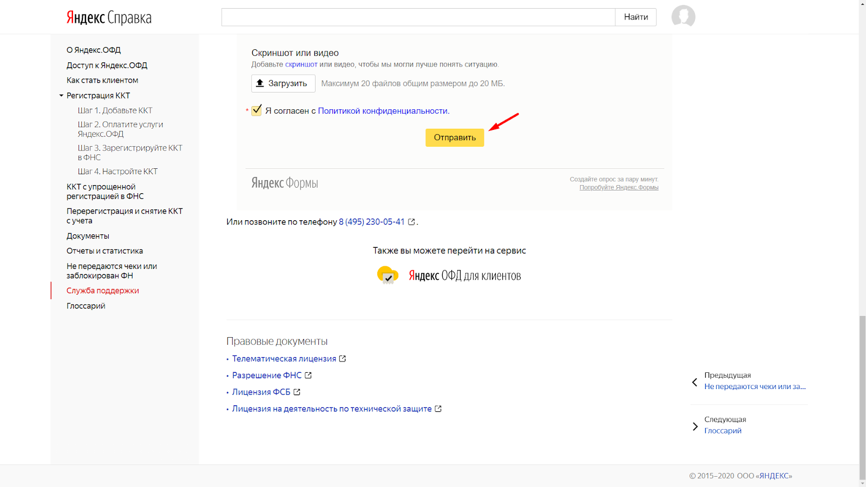Click the Яндекс Формы logo
866x487 pixels.
point(285,183)
